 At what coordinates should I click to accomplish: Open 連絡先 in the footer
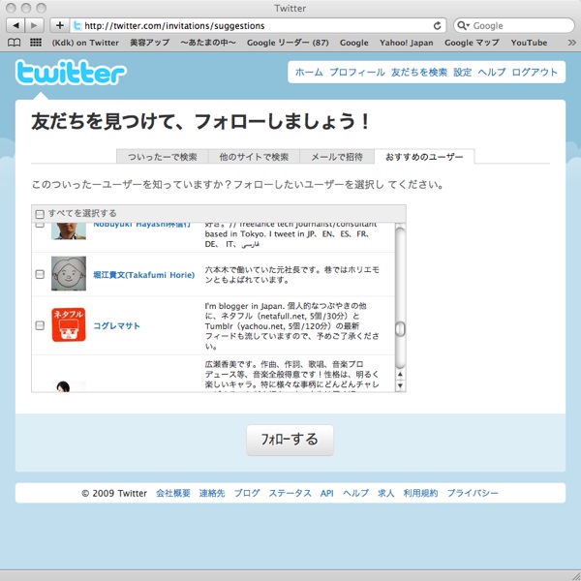click(x=212, y=493)
